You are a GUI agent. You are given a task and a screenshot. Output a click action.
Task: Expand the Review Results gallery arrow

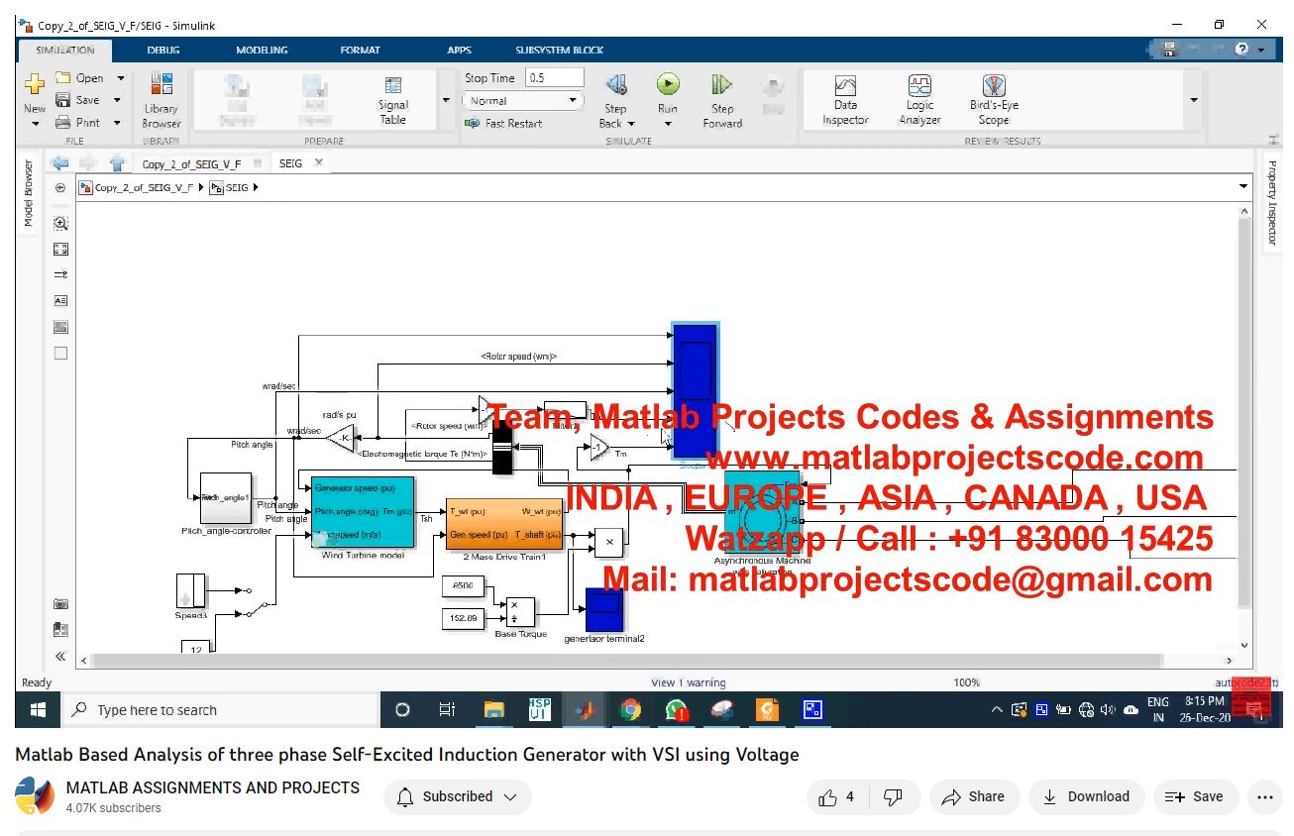pos(1193,100)
